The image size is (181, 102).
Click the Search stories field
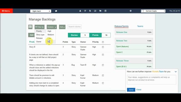tap(74, 27)
